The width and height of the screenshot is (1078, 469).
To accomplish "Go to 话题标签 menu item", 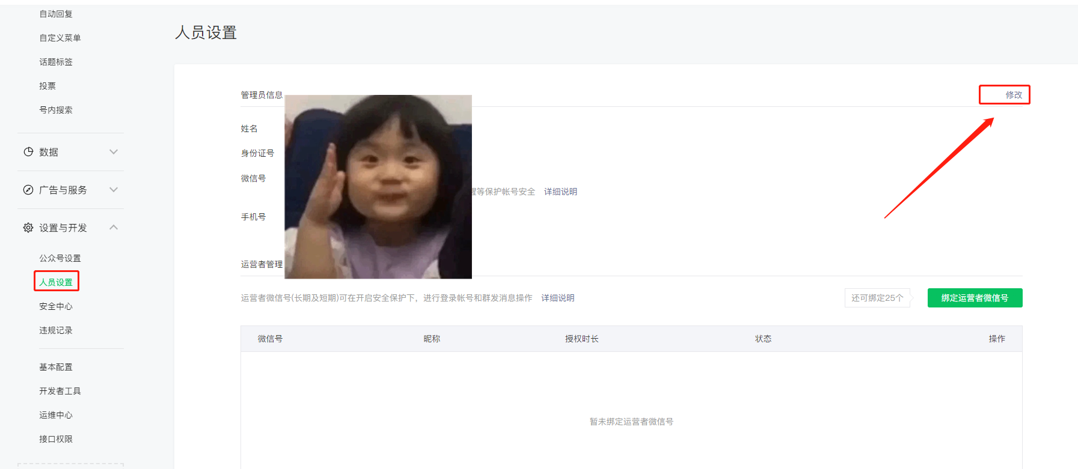I will (56, 62).
